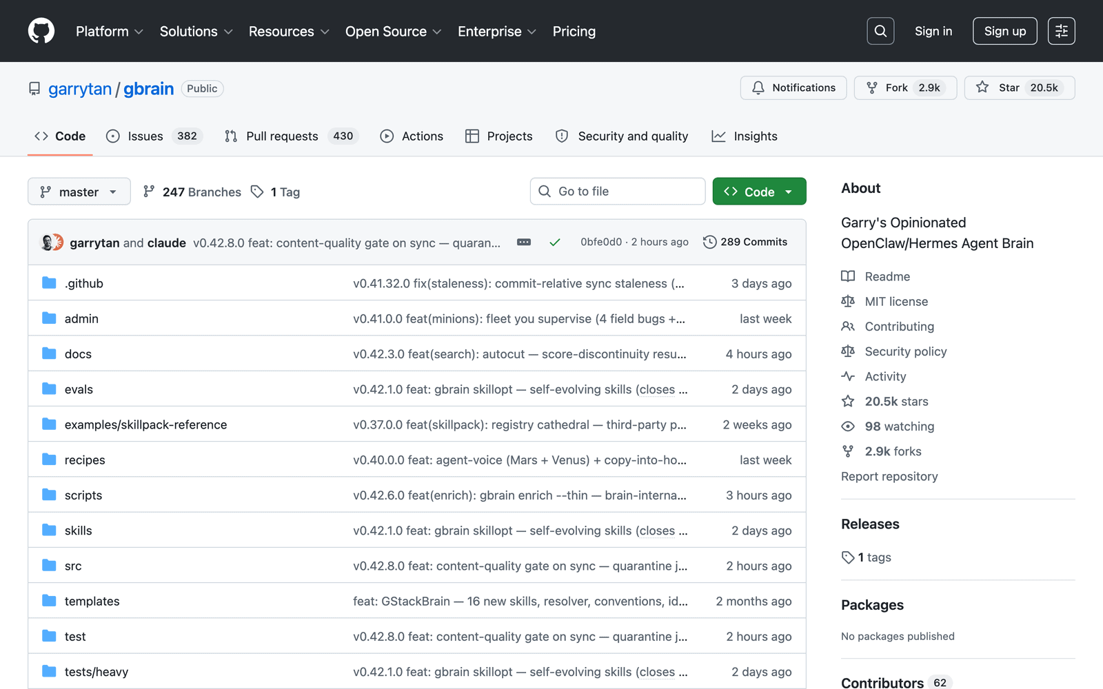Expand commit message ellipsis button
Viewport: 1103px width, 689px height.
[524, 243]
